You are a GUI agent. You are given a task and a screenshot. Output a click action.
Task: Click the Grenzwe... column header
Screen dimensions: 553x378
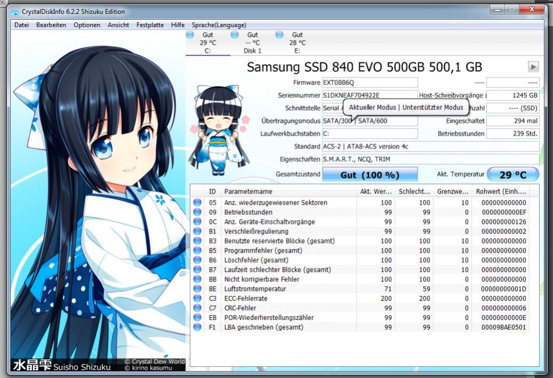click(453, 191)
